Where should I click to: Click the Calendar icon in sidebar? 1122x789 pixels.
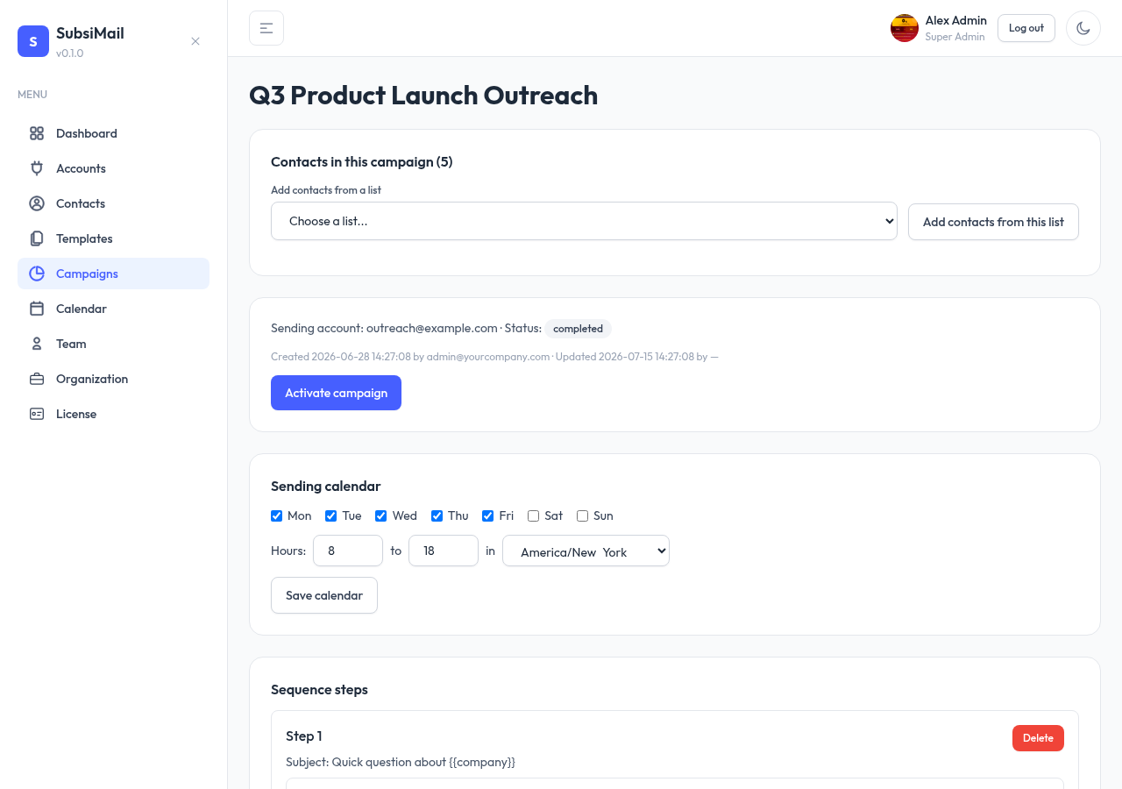click(37, 309)
